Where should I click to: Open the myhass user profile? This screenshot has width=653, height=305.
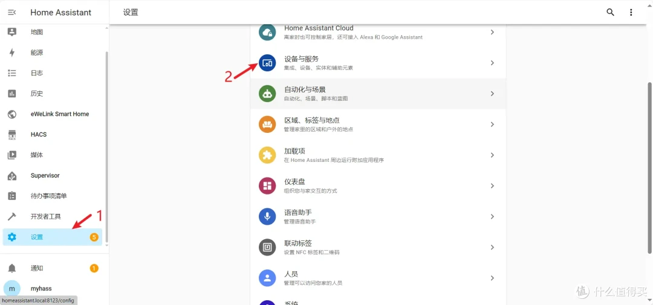coord(41,289)
